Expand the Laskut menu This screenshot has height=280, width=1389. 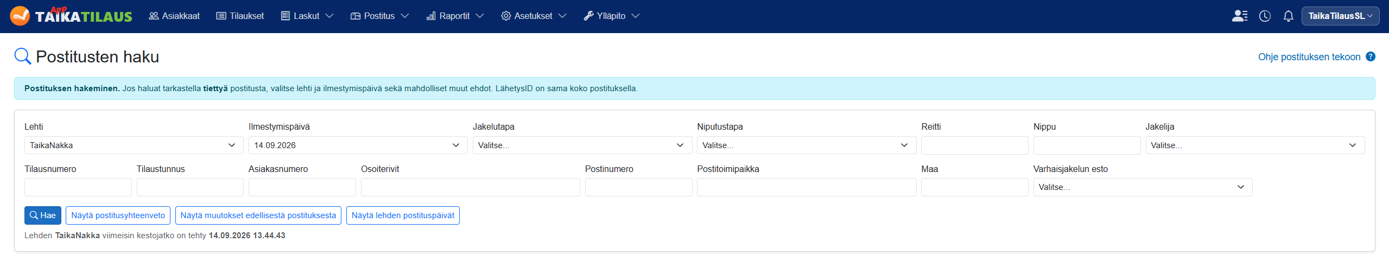click(307, 16)
